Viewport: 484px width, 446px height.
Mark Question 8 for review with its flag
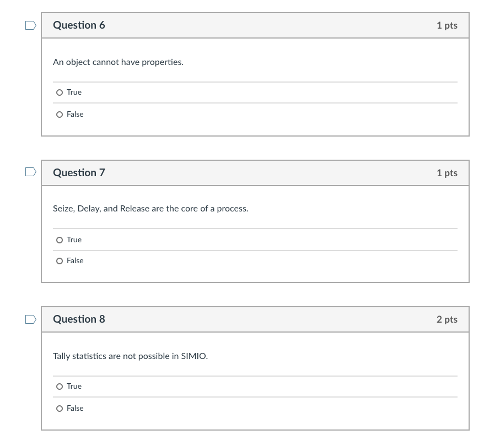(30, 319)
